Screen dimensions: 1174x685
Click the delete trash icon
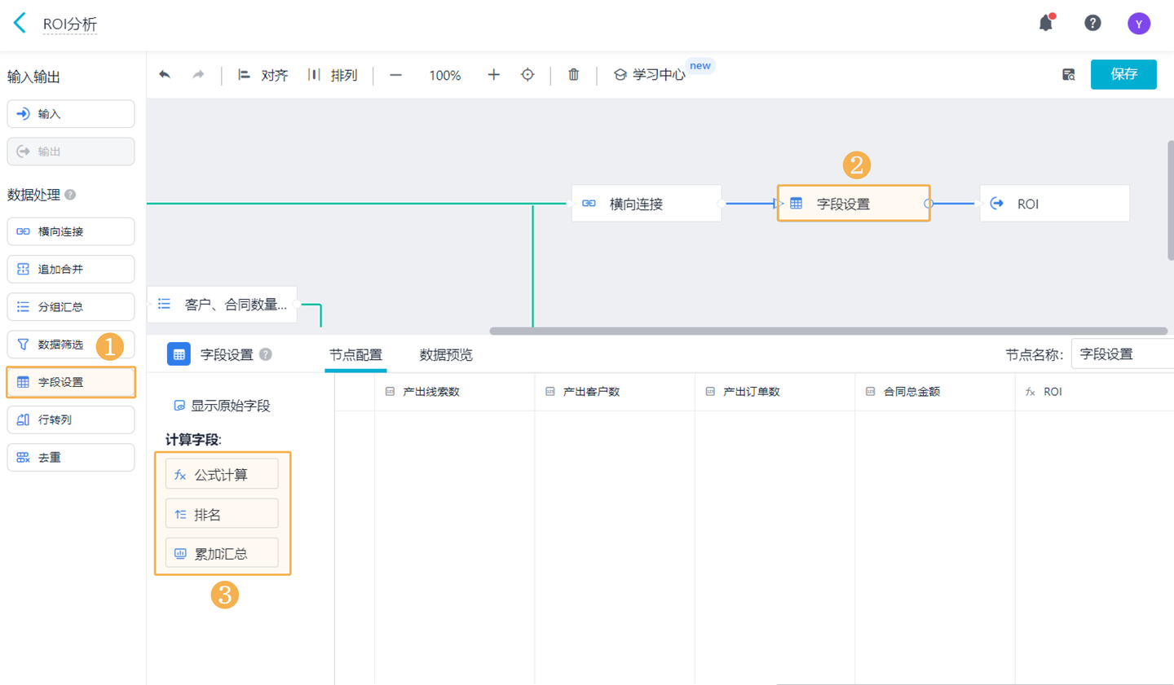point(573,75)
